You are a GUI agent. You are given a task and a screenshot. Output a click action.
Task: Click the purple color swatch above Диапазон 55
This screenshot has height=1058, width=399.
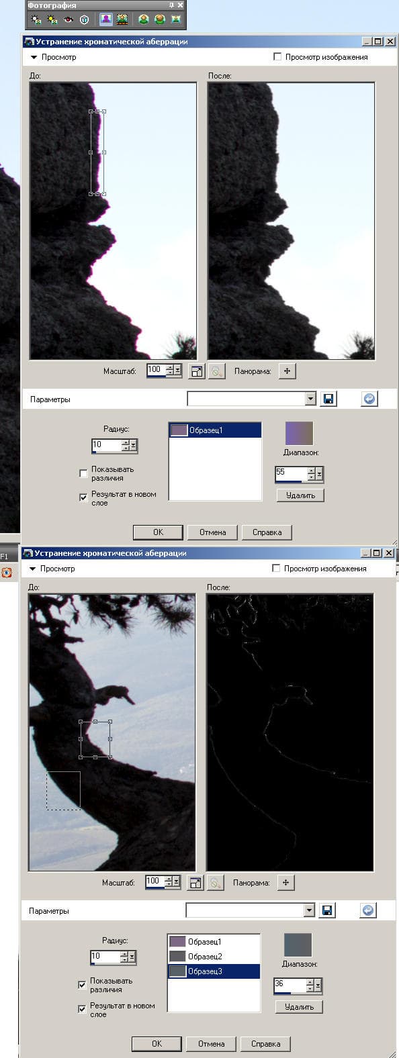click(x=299, y=433)
